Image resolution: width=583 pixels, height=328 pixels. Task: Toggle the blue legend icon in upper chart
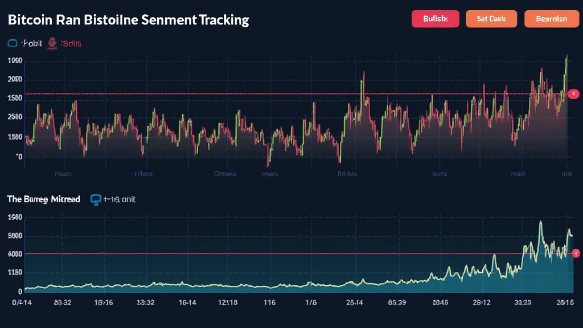click(x=12, y=43)
